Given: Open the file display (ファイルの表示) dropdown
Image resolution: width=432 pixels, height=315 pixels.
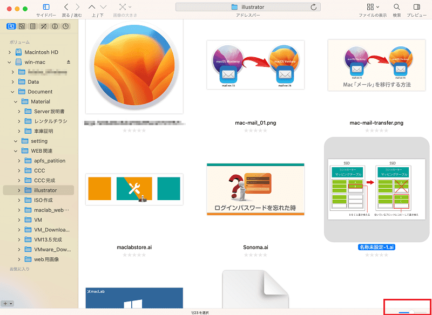Looking at the screenshot, I should (373, 7).
